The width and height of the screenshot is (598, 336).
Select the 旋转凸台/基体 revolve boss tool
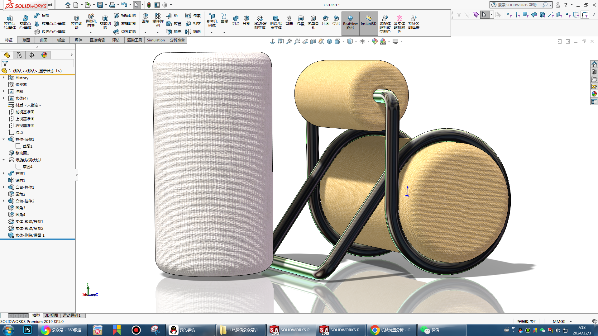[x=25, y=22]
